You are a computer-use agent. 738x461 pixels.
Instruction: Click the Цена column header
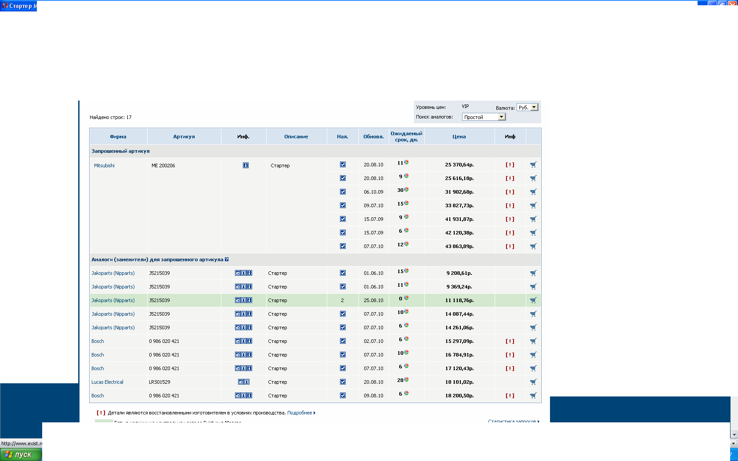pyautogui.click(x=459, y=137)
